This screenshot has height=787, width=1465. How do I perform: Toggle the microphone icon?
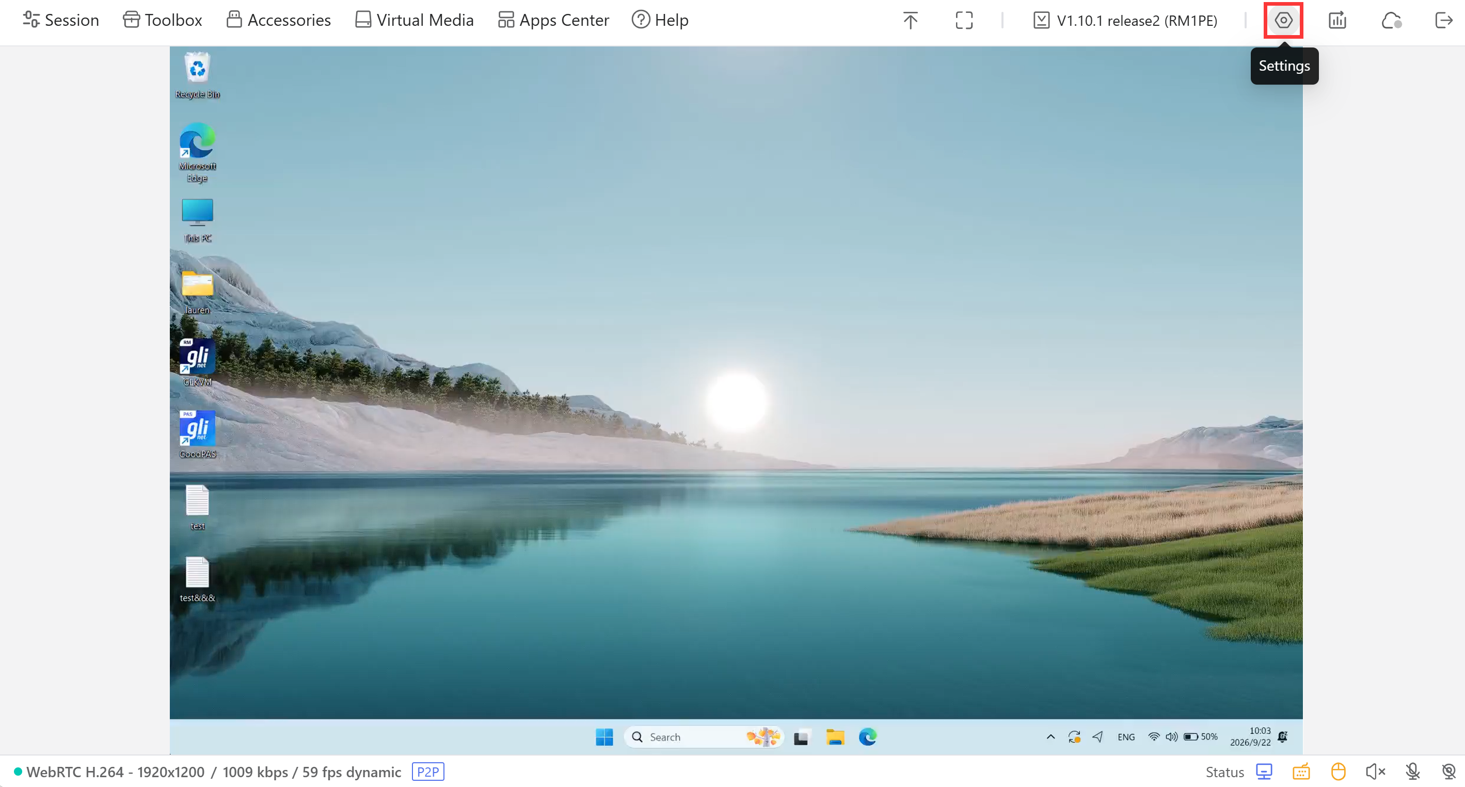[1413, 772]
